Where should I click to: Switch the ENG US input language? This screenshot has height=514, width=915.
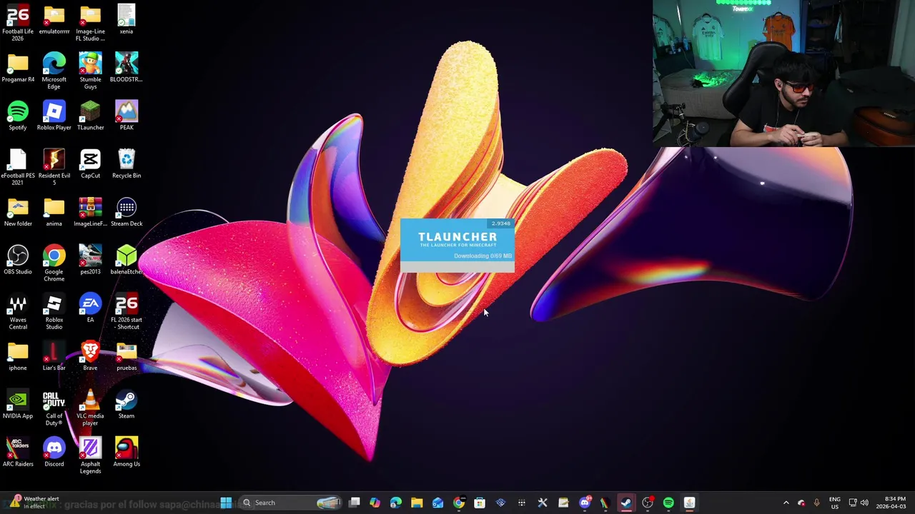834,503
